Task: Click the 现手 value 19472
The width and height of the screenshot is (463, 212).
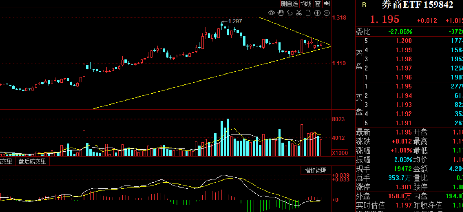Action: coord(403,169)
